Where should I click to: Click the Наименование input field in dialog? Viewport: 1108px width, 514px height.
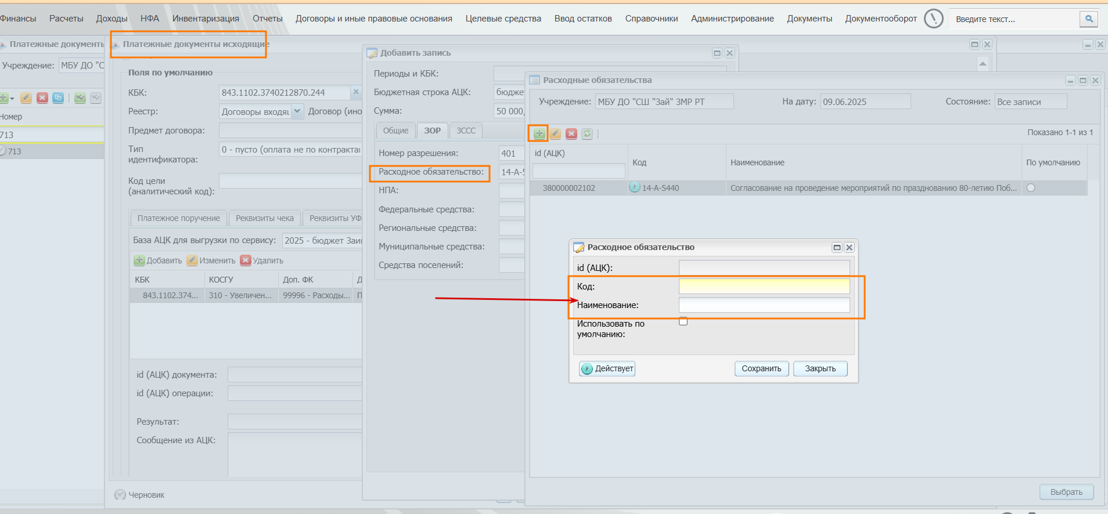pos(764,305)
